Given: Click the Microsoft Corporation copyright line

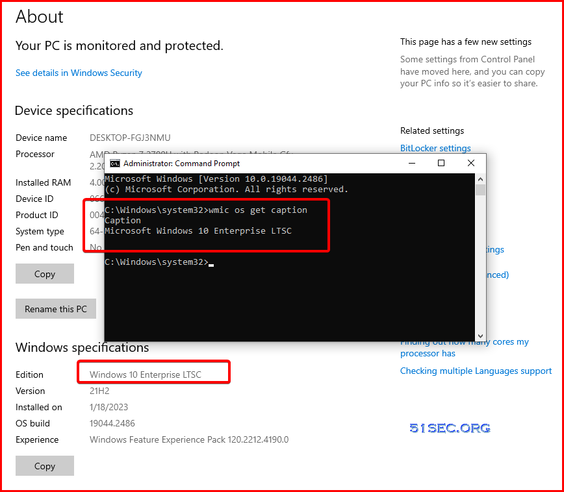Looking at the screenshot, I should [226, 189].
